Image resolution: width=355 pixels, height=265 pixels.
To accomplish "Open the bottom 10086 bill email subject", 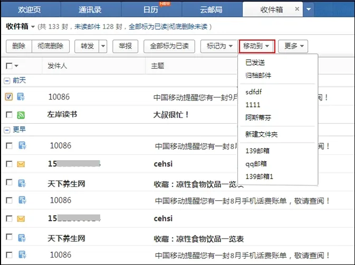I will pyautogui.click(x=242, y=256).
